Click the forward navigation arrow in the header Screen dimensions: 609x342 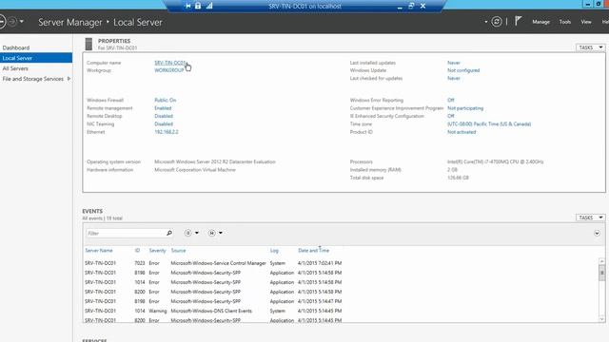point(12,22)
